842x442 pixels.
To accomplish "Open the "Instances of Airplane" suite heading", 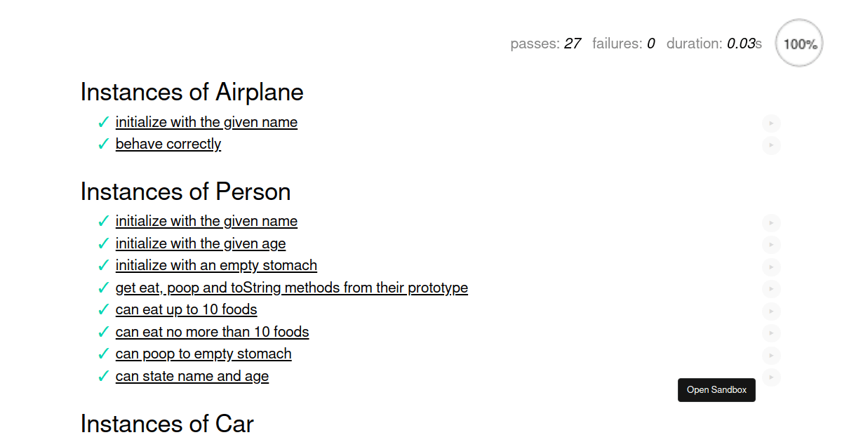I will 192,92.
